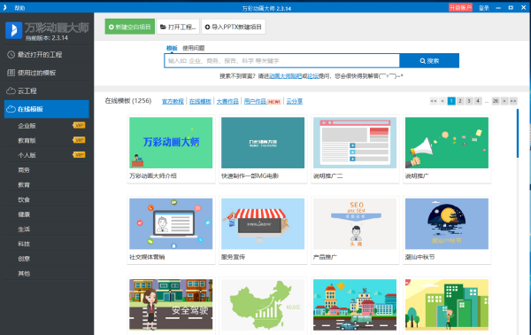The image size is (531, 335).
Task: Select the 创意 category
Action: [x=24, y=259]
